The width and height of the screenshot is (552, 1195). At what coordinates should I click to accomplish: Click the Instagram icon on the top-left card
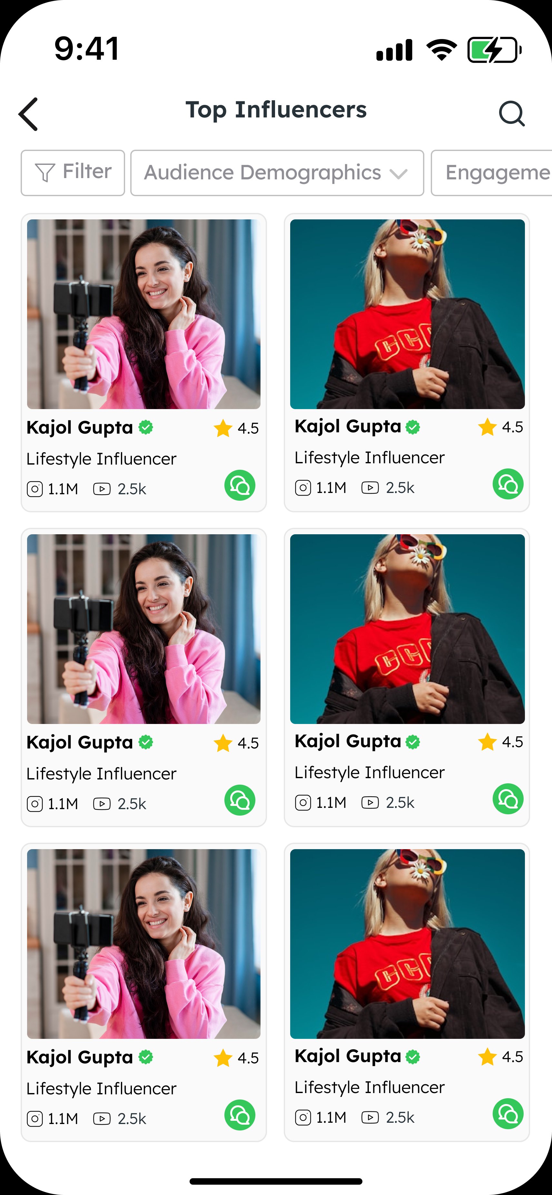click(x=35, y=489)
